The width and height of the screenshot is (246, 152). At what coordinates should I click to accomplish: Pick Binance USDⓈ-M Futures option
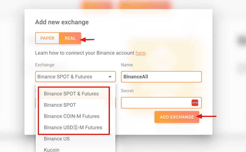tap(73, 127)
